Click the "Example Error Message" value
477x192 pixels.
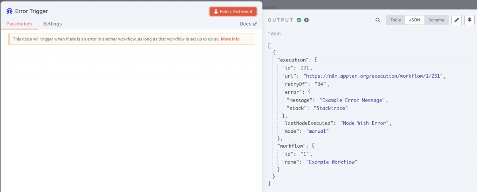click(353, 100)
